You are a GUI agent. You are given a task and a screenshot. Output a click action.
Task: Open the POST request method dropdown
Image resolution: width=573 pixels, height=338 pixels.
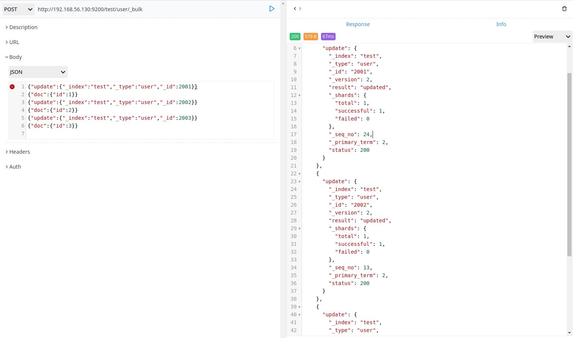[x=18, y=9]
